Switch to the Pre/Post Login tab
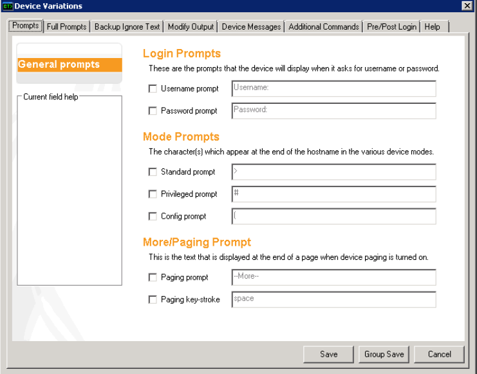Screen dimensions: 477x374 (x=392, y=27)
